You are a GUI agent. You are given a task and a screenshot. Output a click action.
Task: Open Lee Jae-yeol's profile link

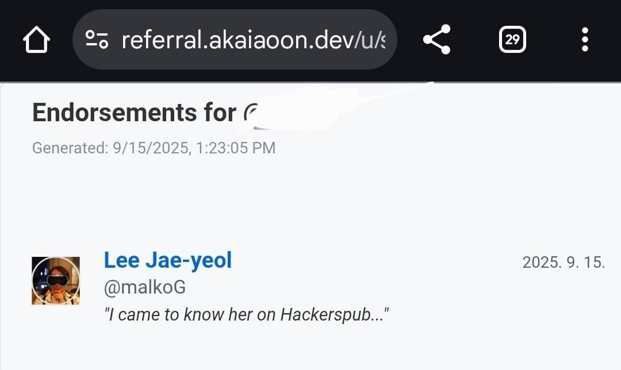point(167,260)
